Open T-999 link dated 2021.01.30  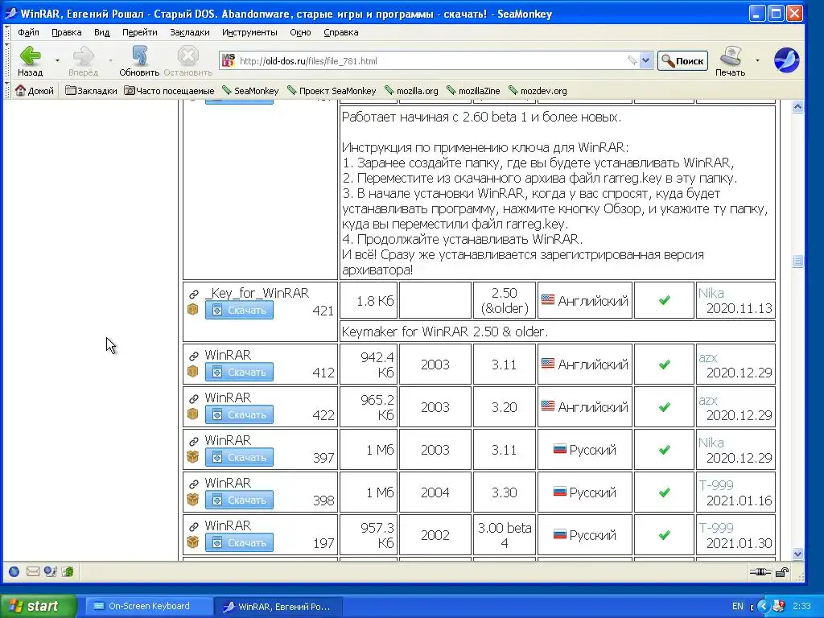coord(715,528)
